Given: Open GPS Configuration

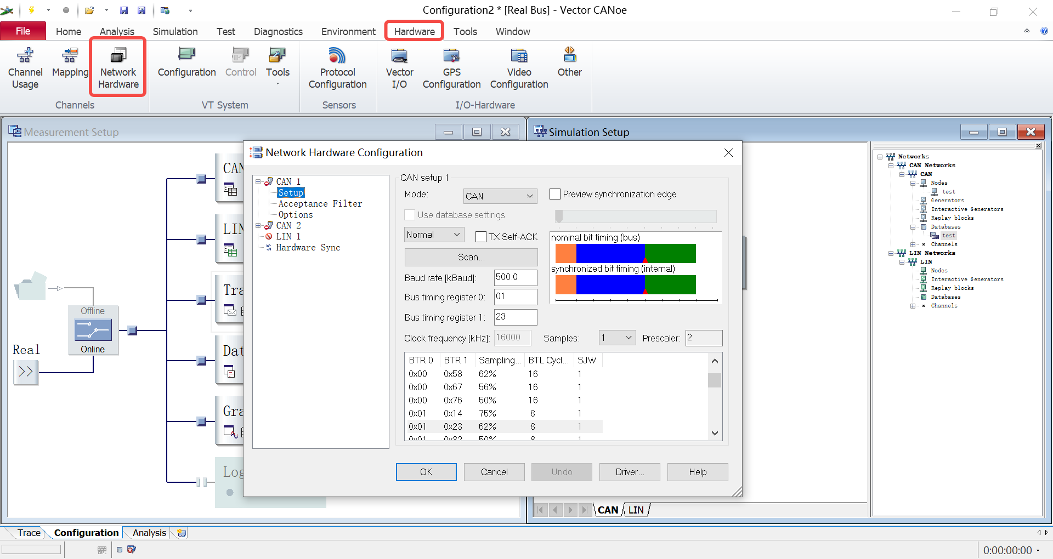Looking at the screenshot, I should pos(451,69).
